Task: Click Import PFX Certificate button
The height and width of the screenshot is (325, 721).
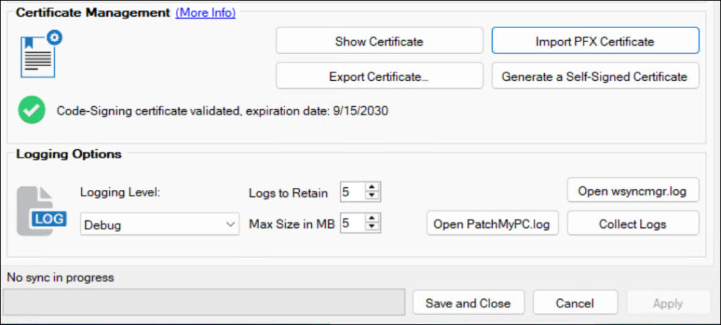Action: (594, 41)
